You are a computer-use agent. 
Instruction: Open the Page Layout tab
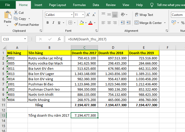(57, 5)
